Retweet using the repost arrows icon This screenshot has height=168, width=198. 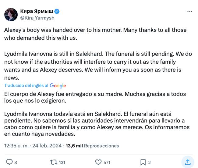tap(53, 162)
